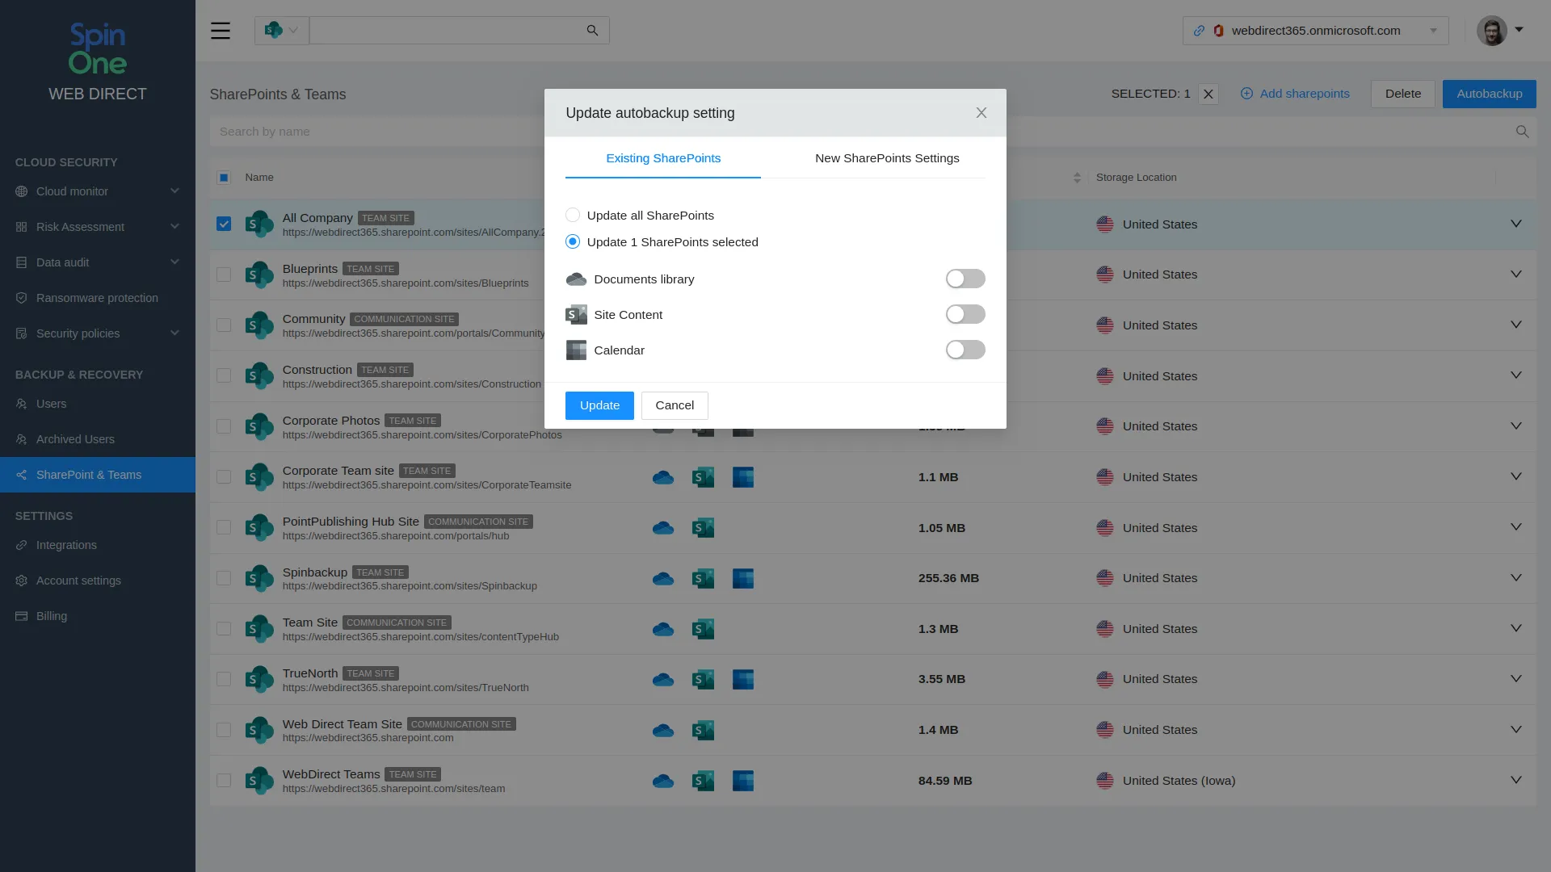Viewport: 1551px width, 872px height.
Task: Enable the Documents library backup toggle
Action: click(965, 279)
